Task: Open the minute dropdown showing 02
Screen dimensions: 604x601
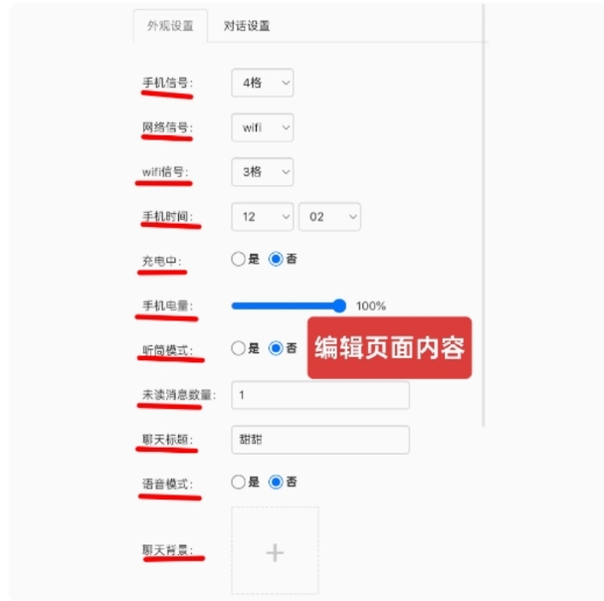Action: pyautogui.click(x=329, y=217)
